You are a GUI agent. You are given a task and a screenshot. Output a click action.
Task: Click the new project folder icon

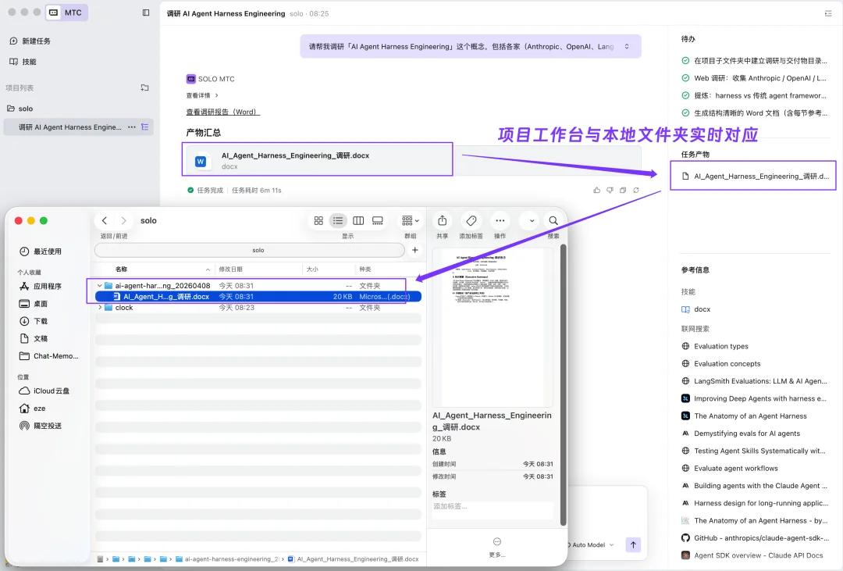(144, 88)
